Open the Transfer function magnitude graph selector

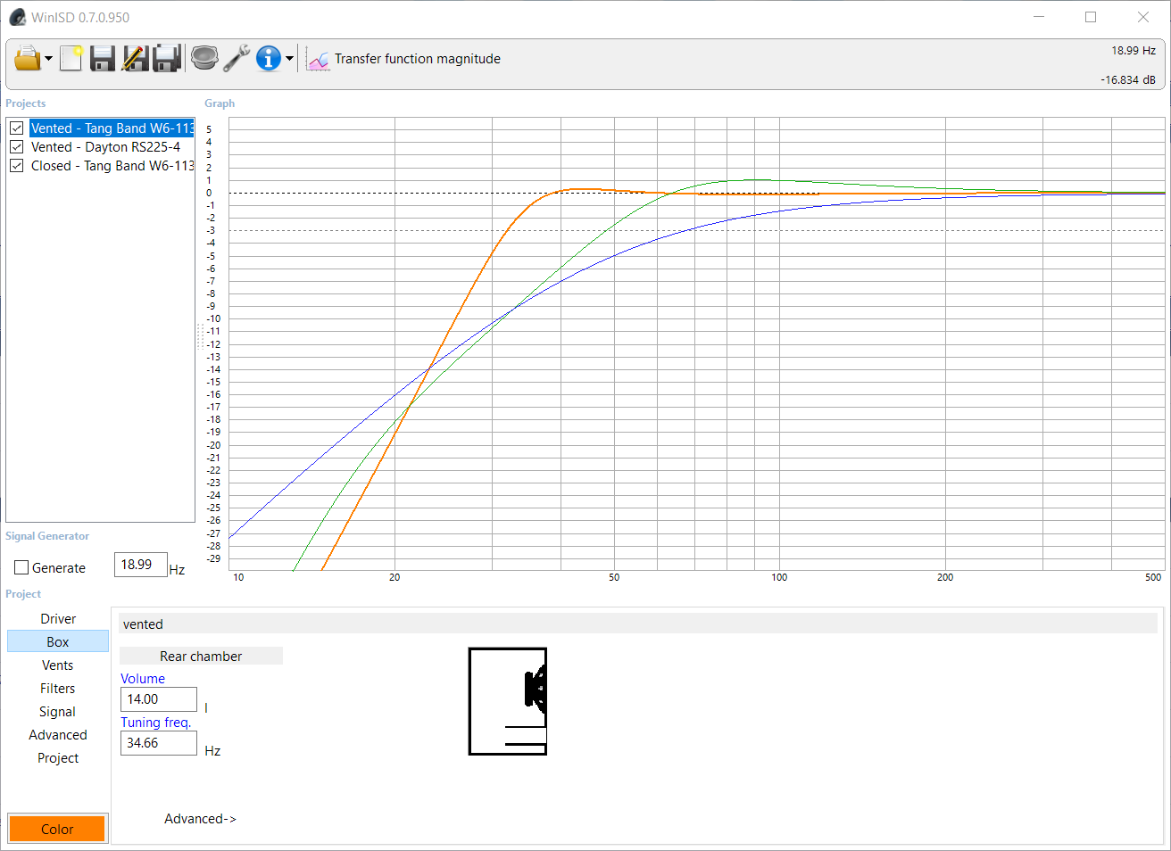(x=417, y=59)
